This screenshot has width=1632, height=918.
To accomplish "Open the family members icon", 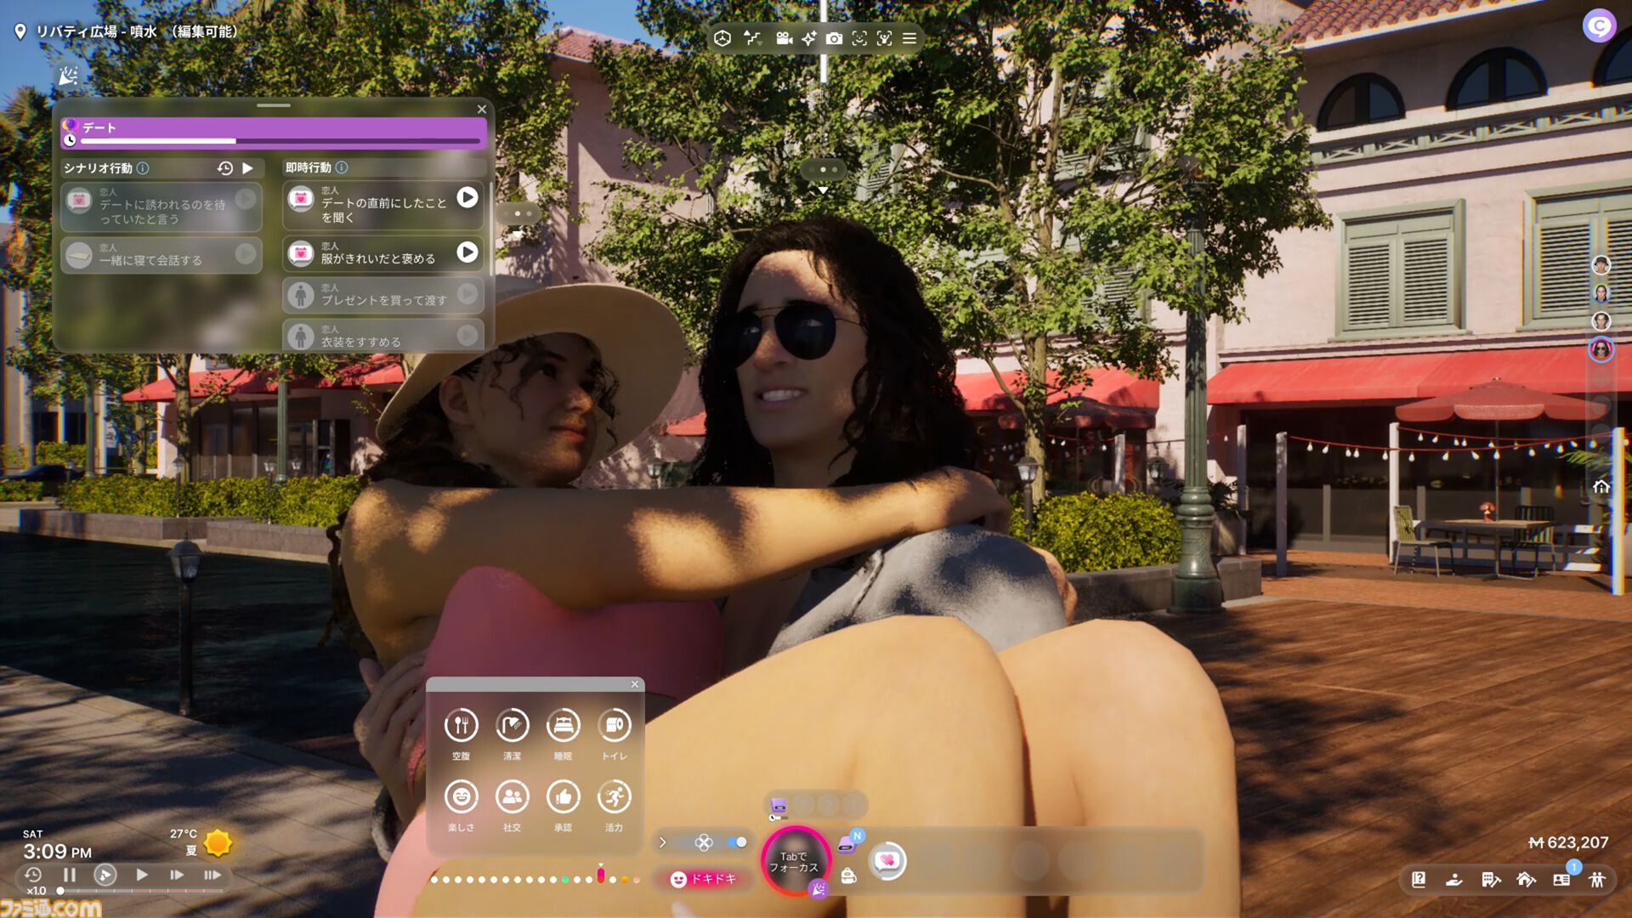I will 1597,880.
